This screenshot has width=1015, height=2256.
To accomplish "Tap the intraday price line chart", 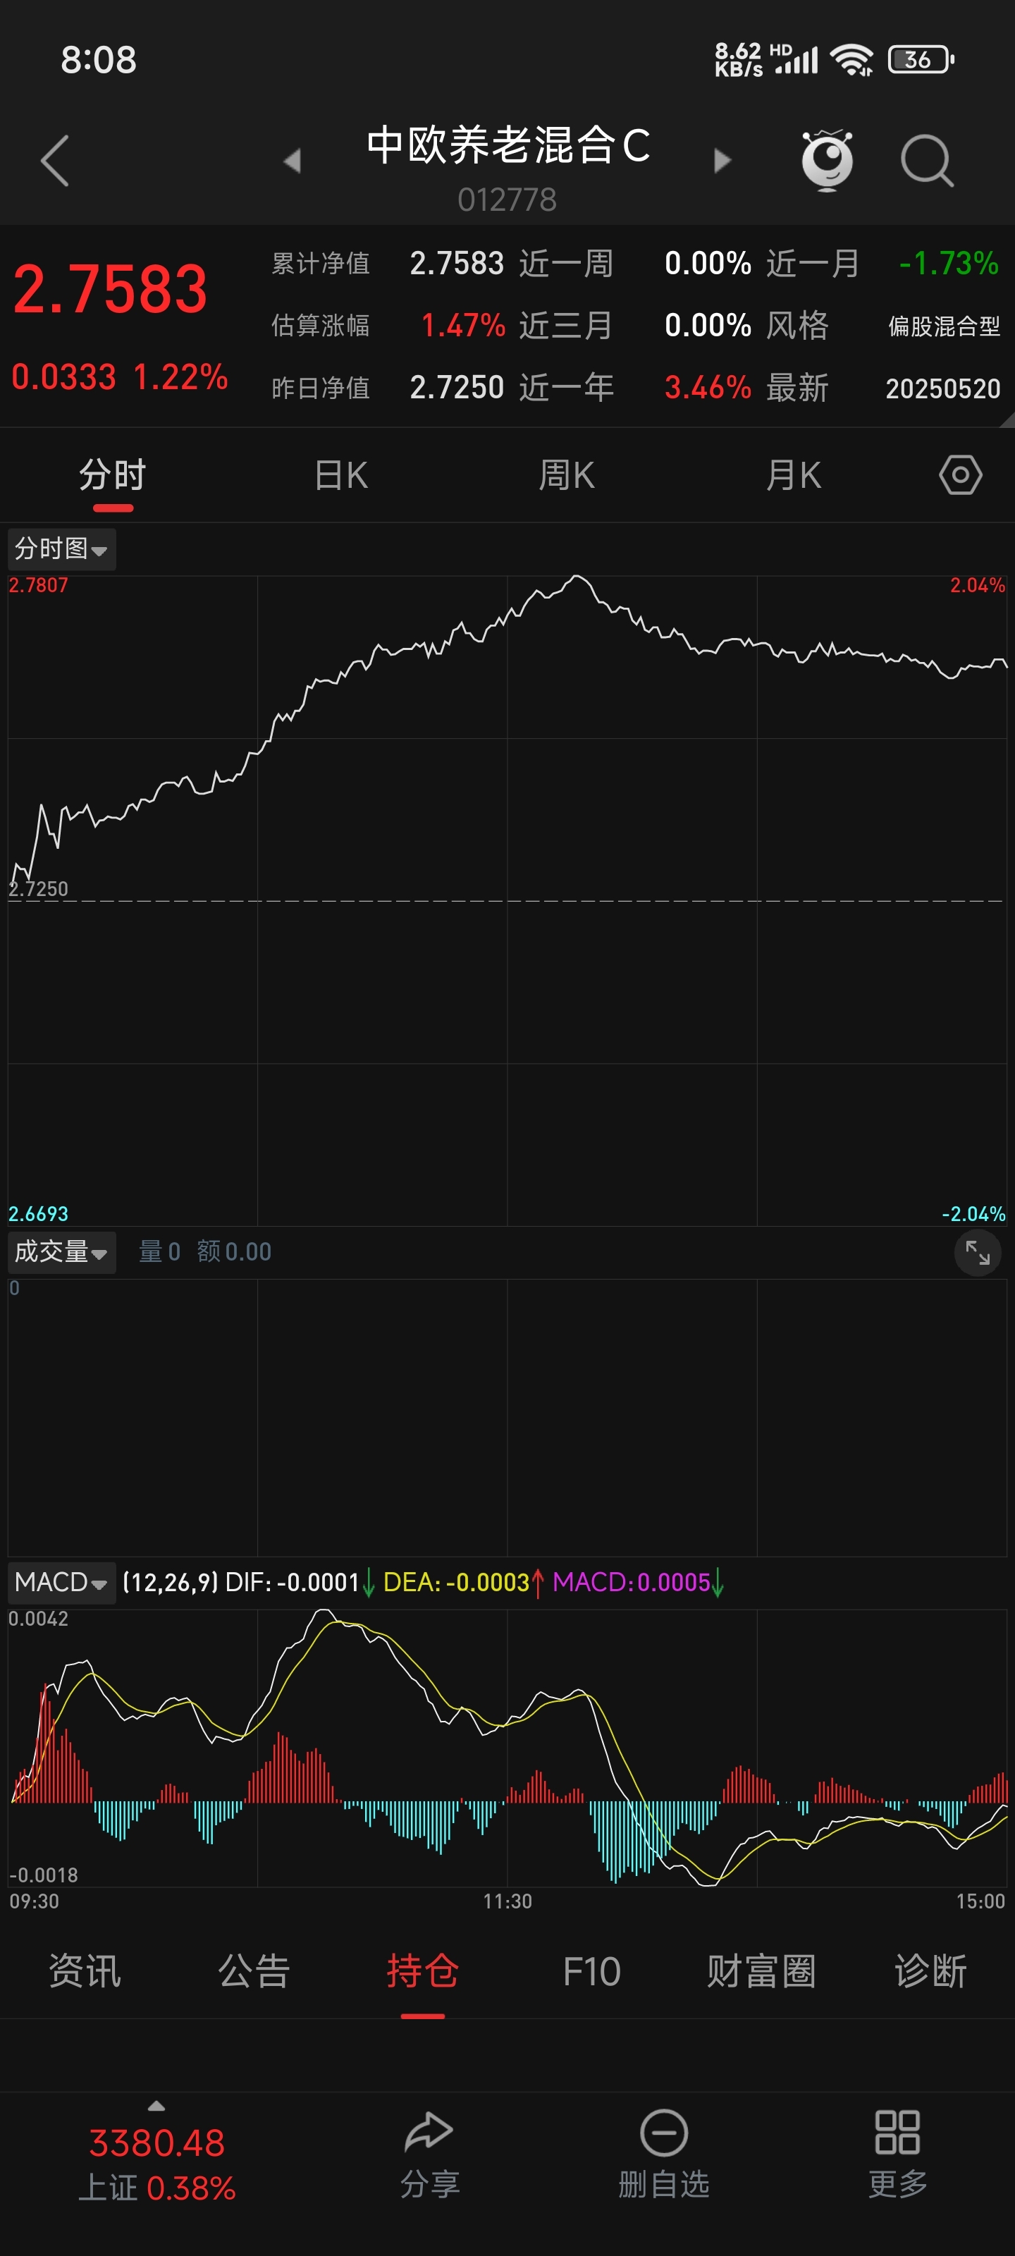I will [x=507, y=900].
